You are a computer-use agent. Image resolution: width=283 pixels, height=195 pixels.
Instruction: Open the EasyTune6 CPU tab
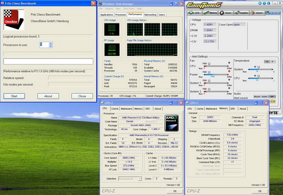click(195, 13)
